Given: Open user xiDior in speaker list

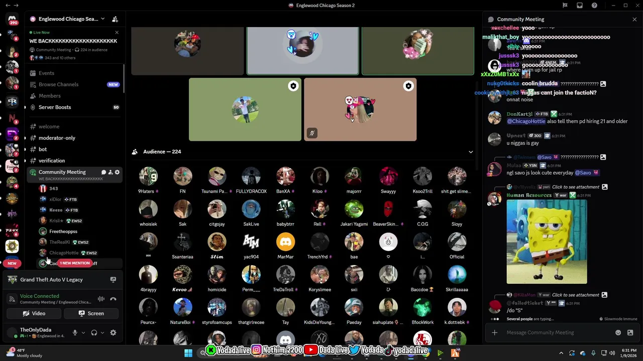Looking at the screenshot, I should tap(55, 200).
